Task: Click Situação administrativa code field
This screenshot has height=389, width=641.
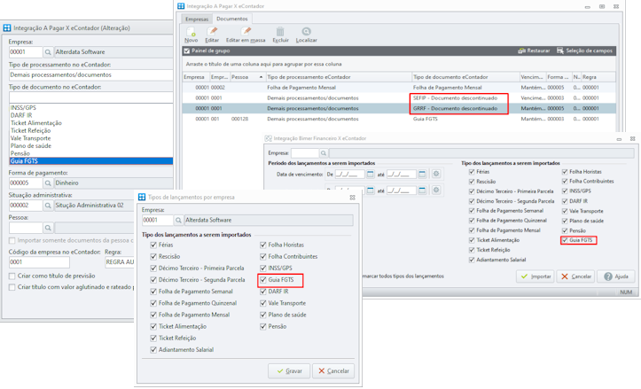Action: pos(26,205)
